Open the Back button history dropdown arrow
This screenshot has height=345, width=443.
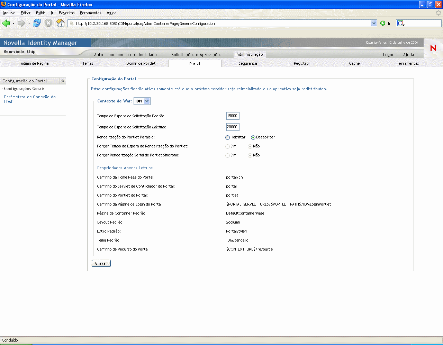coord(13,24)
